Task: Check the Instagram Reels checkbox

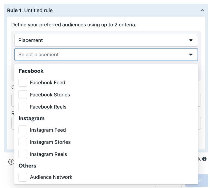Action: (23, 154)
